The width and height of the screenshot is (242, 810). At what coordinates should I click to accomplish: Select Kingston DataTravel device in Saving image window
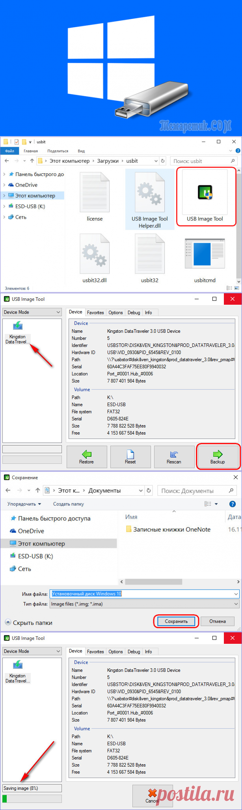pyautogui.click(x=17, y=672)
